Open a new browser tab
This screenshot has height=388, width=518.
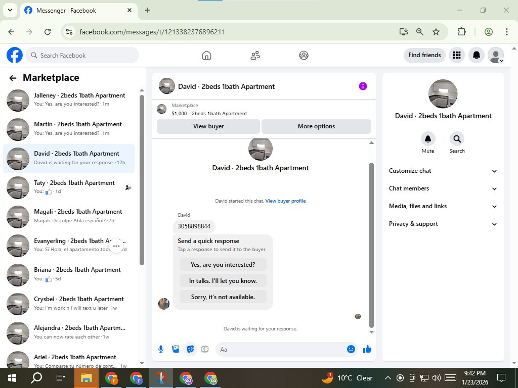pyautogui.click(x=148, y=10)
